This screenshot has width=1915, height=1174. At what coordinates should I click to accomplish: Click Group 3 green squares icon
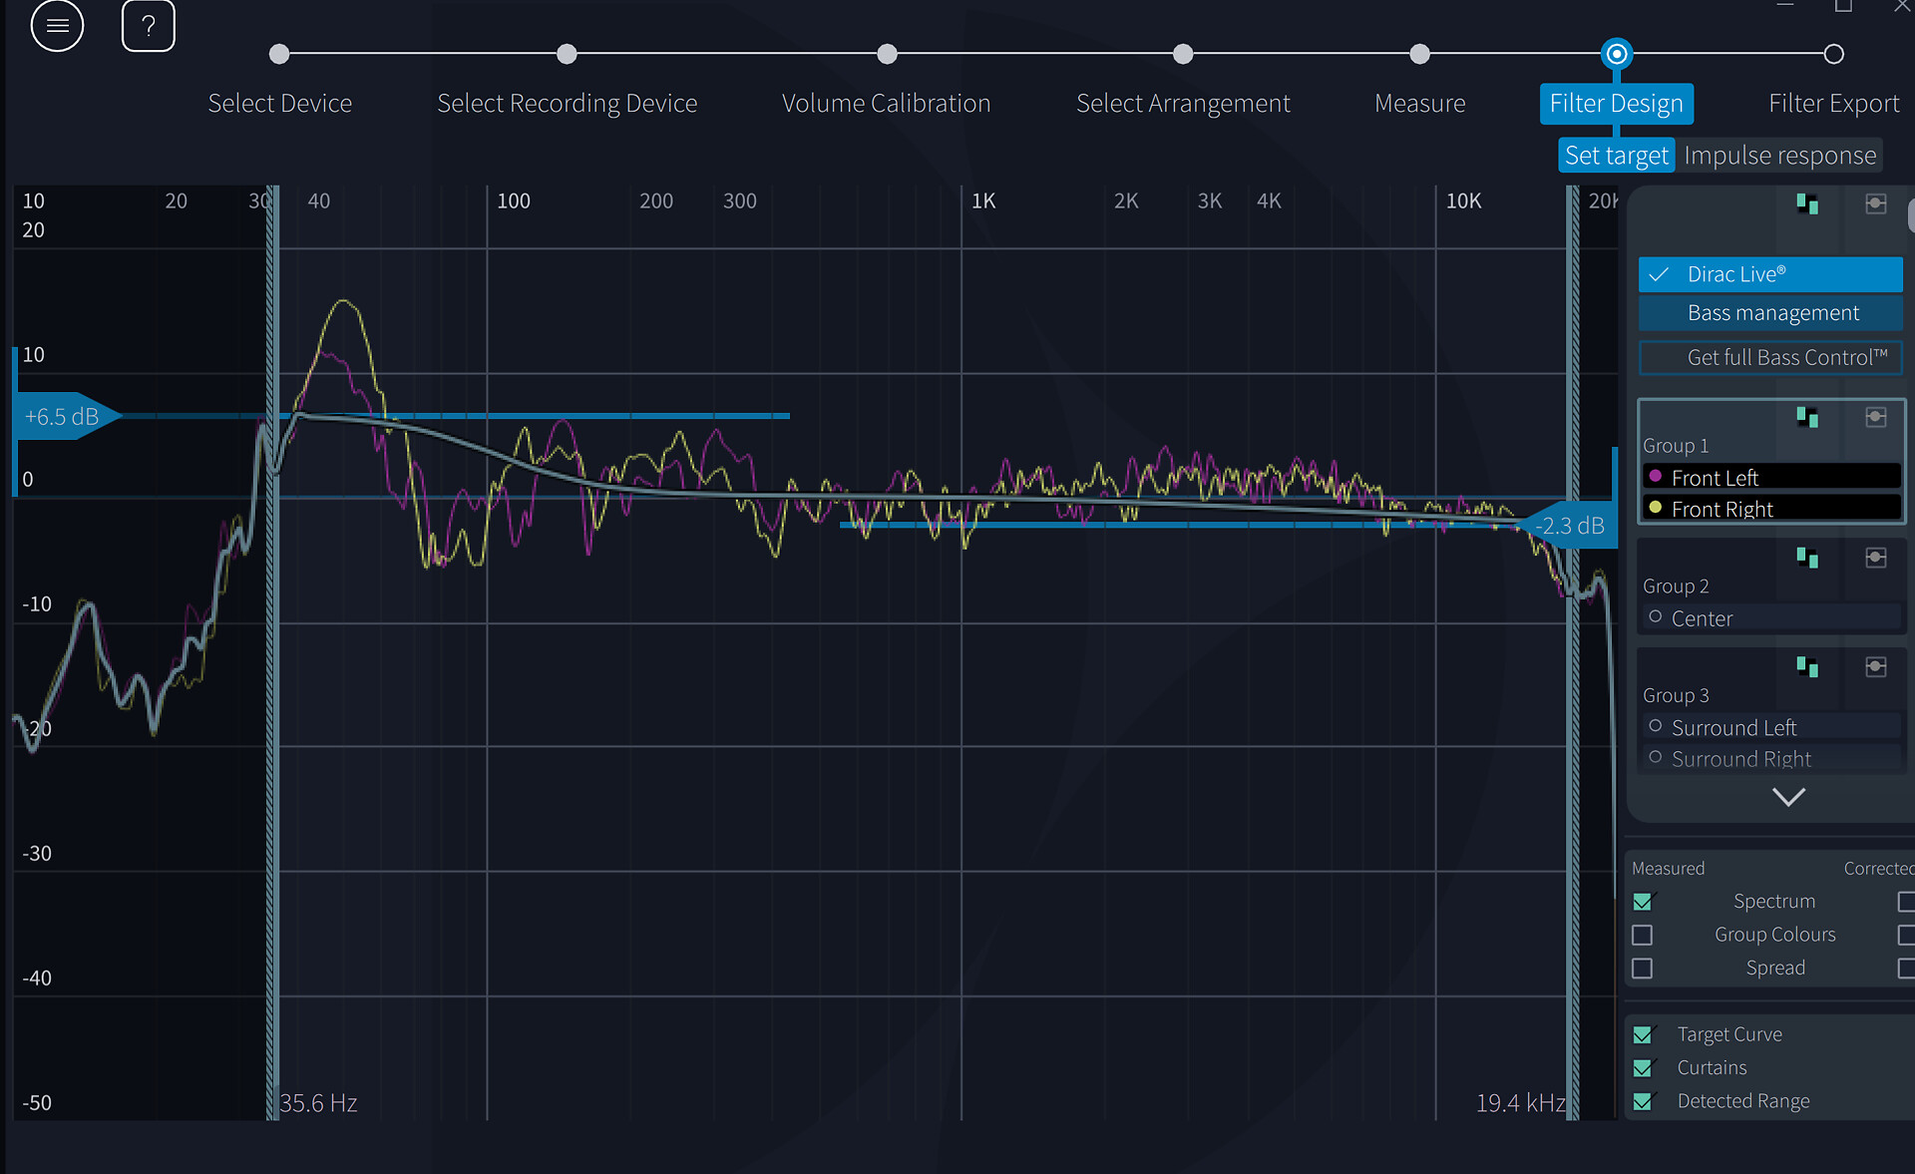[x=1806, y=666]
